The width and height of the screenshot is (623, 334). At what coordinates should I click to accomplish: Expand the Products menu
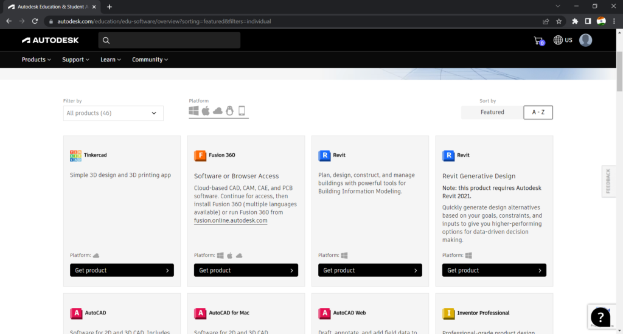[x=36, y=60]
